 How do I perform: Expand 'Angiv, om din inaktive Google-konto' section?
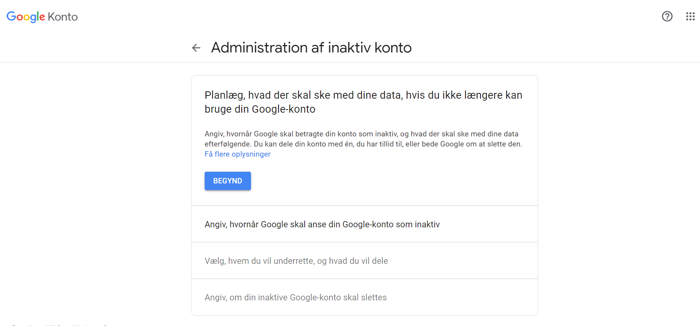point(365,297)
